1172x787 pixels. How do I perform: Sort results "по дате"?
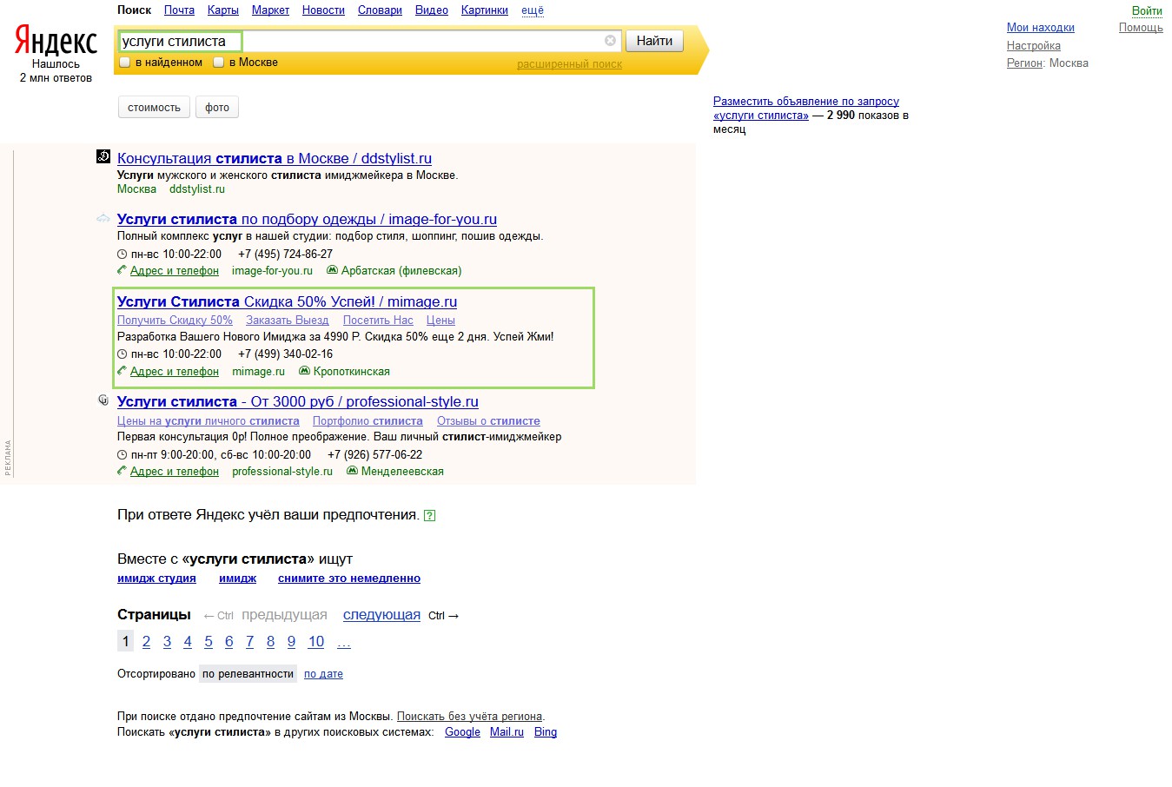323,674
